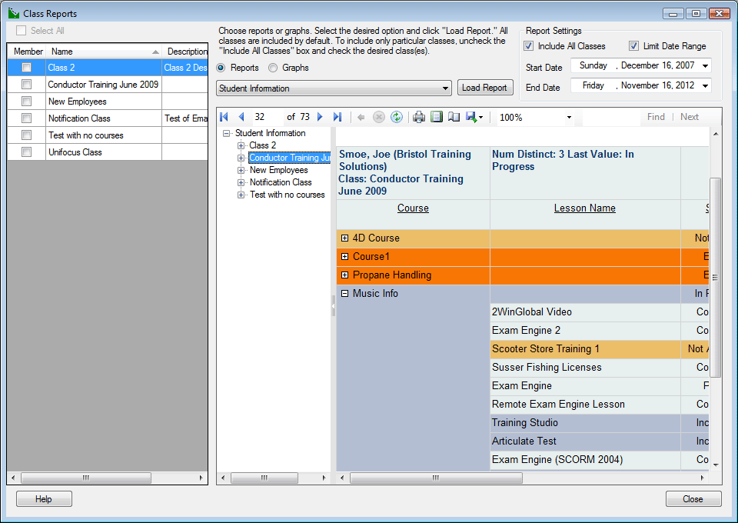Screen dimensions: 738x523
Task: Click Next in report toolbar
Action: pos(689,117)
